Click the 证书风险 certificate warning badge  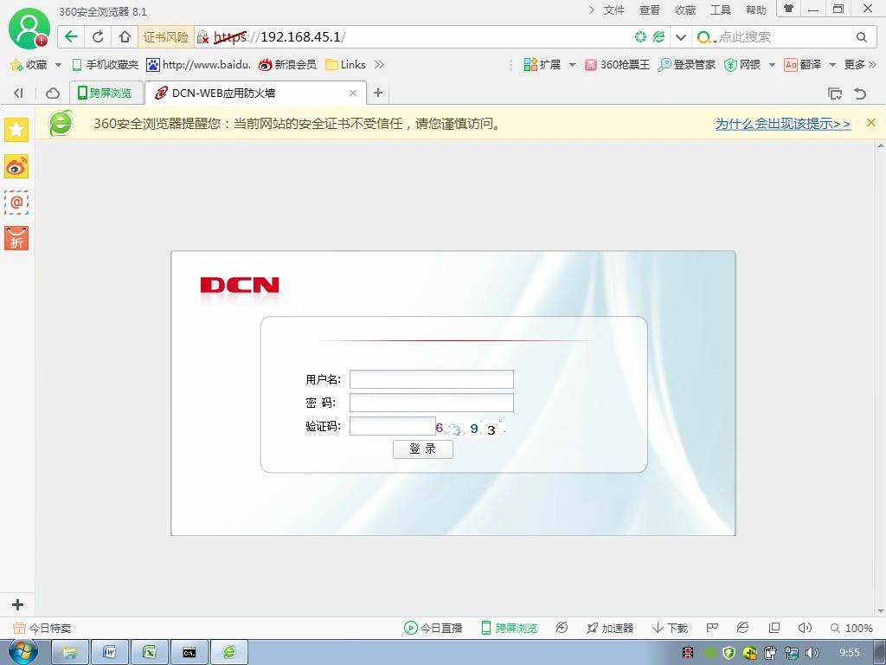pyautogui.click(x=166, y=37)
